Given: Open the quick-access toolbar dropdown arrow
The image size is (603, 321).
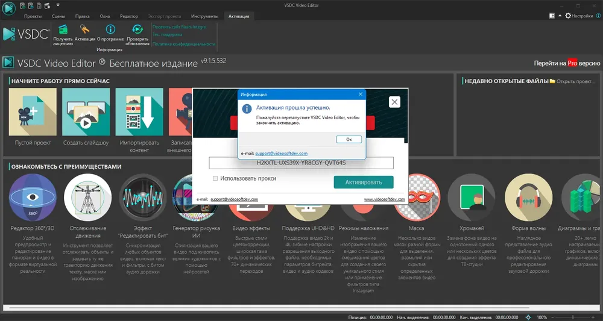Looking at the screenshot, I should (x=58, y=5).
